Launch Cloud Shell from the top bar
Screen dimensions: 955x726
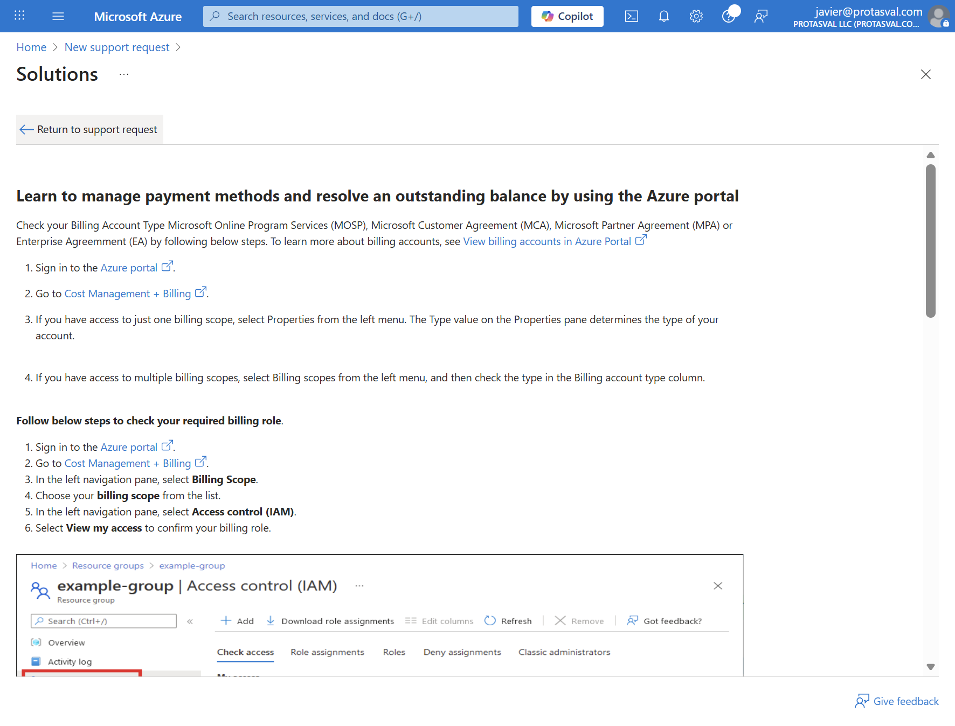coord(631,16)
